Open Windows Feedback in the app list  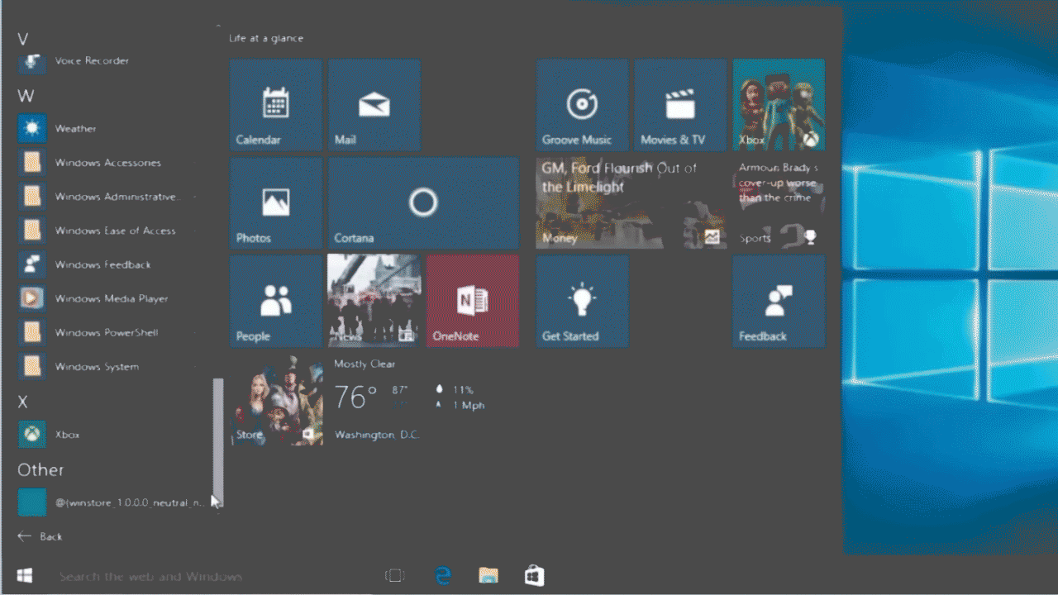[x=107, y=264]
